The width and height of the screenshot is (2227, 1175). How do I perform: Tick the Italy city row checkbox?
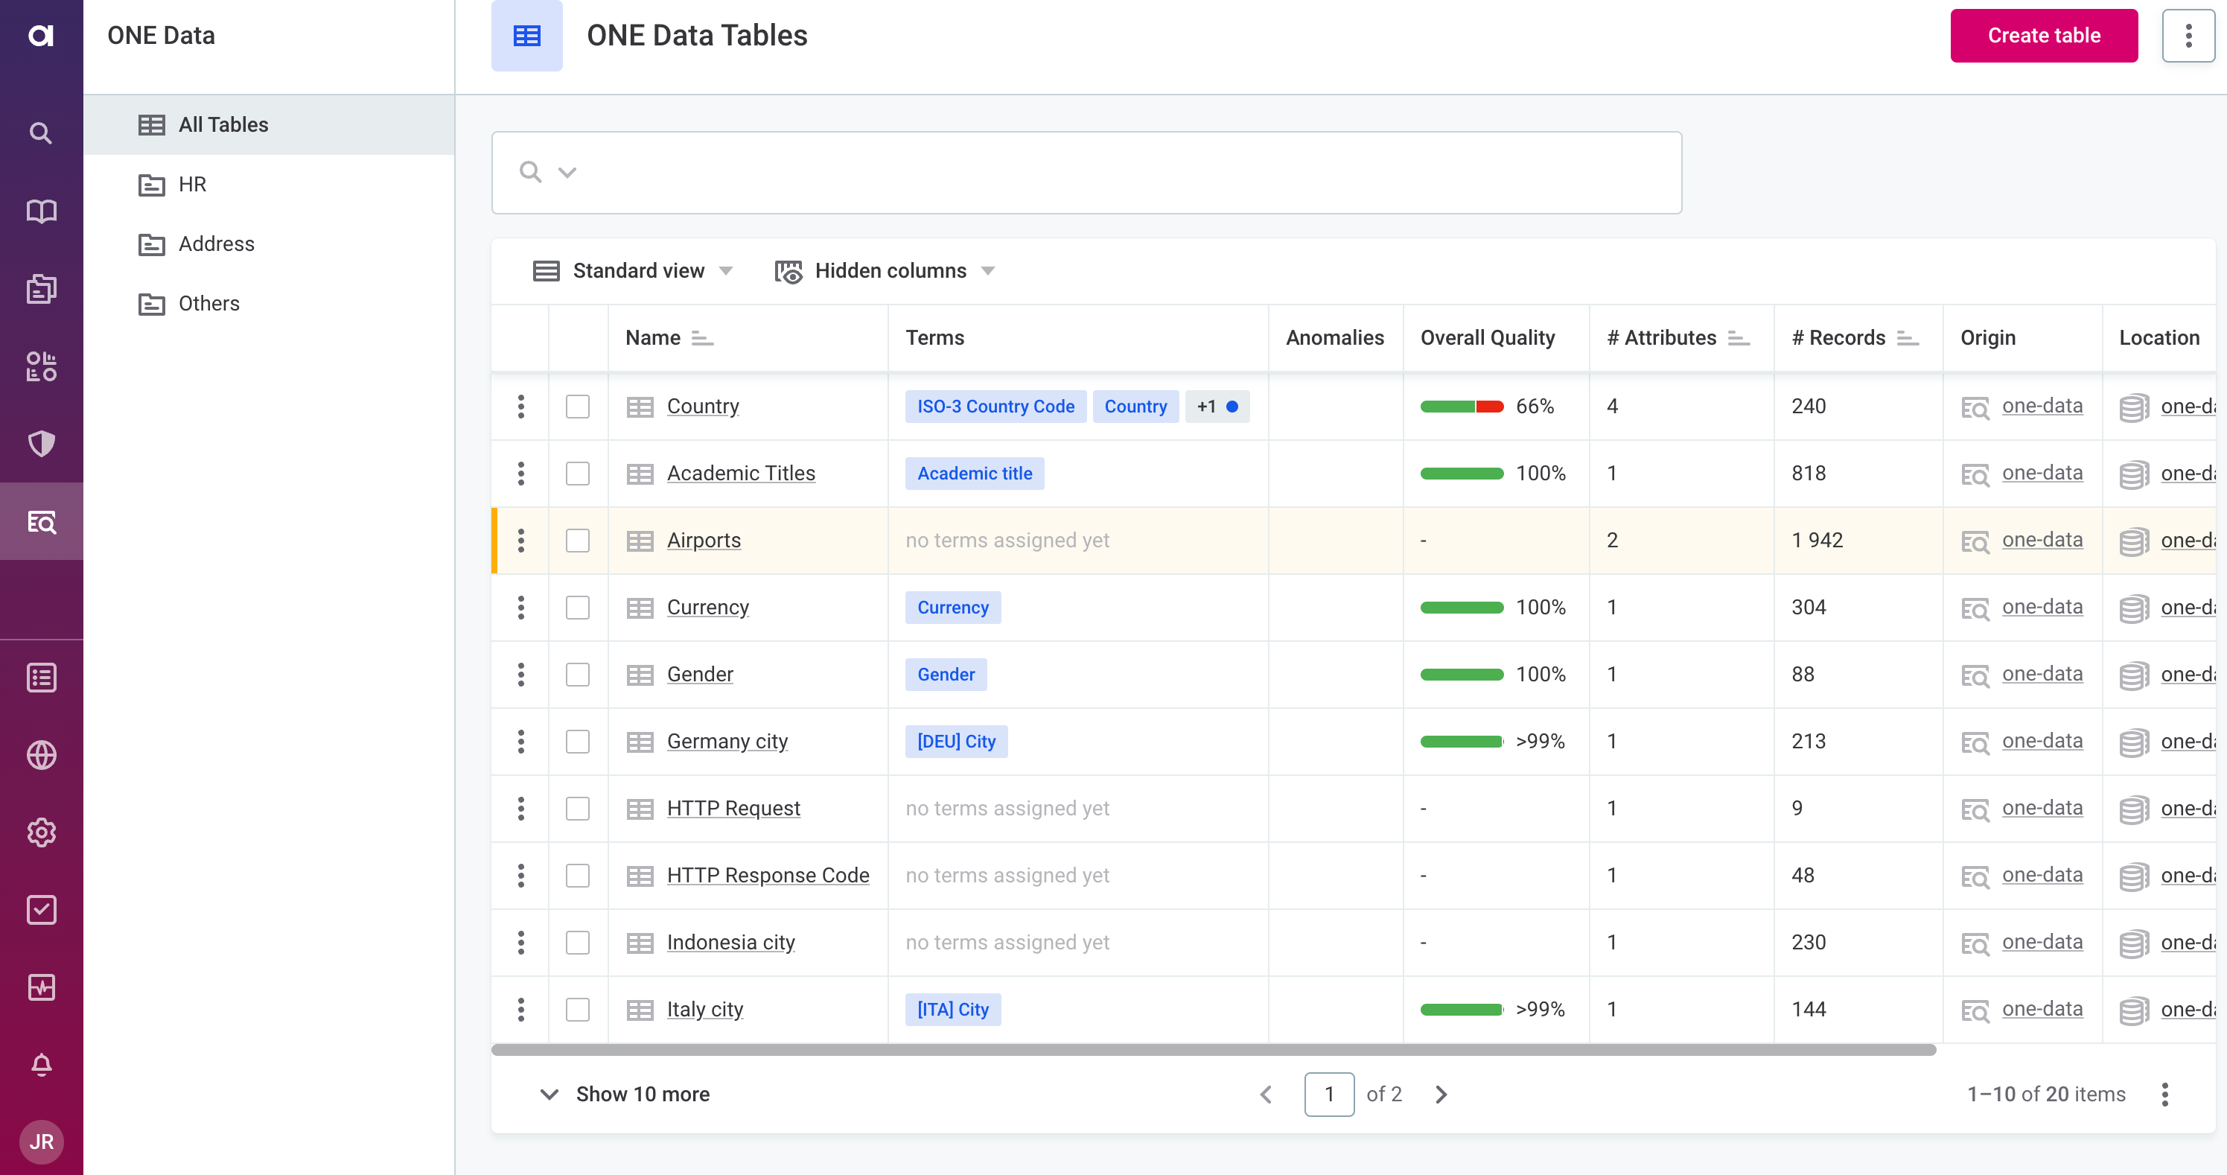578,1009
